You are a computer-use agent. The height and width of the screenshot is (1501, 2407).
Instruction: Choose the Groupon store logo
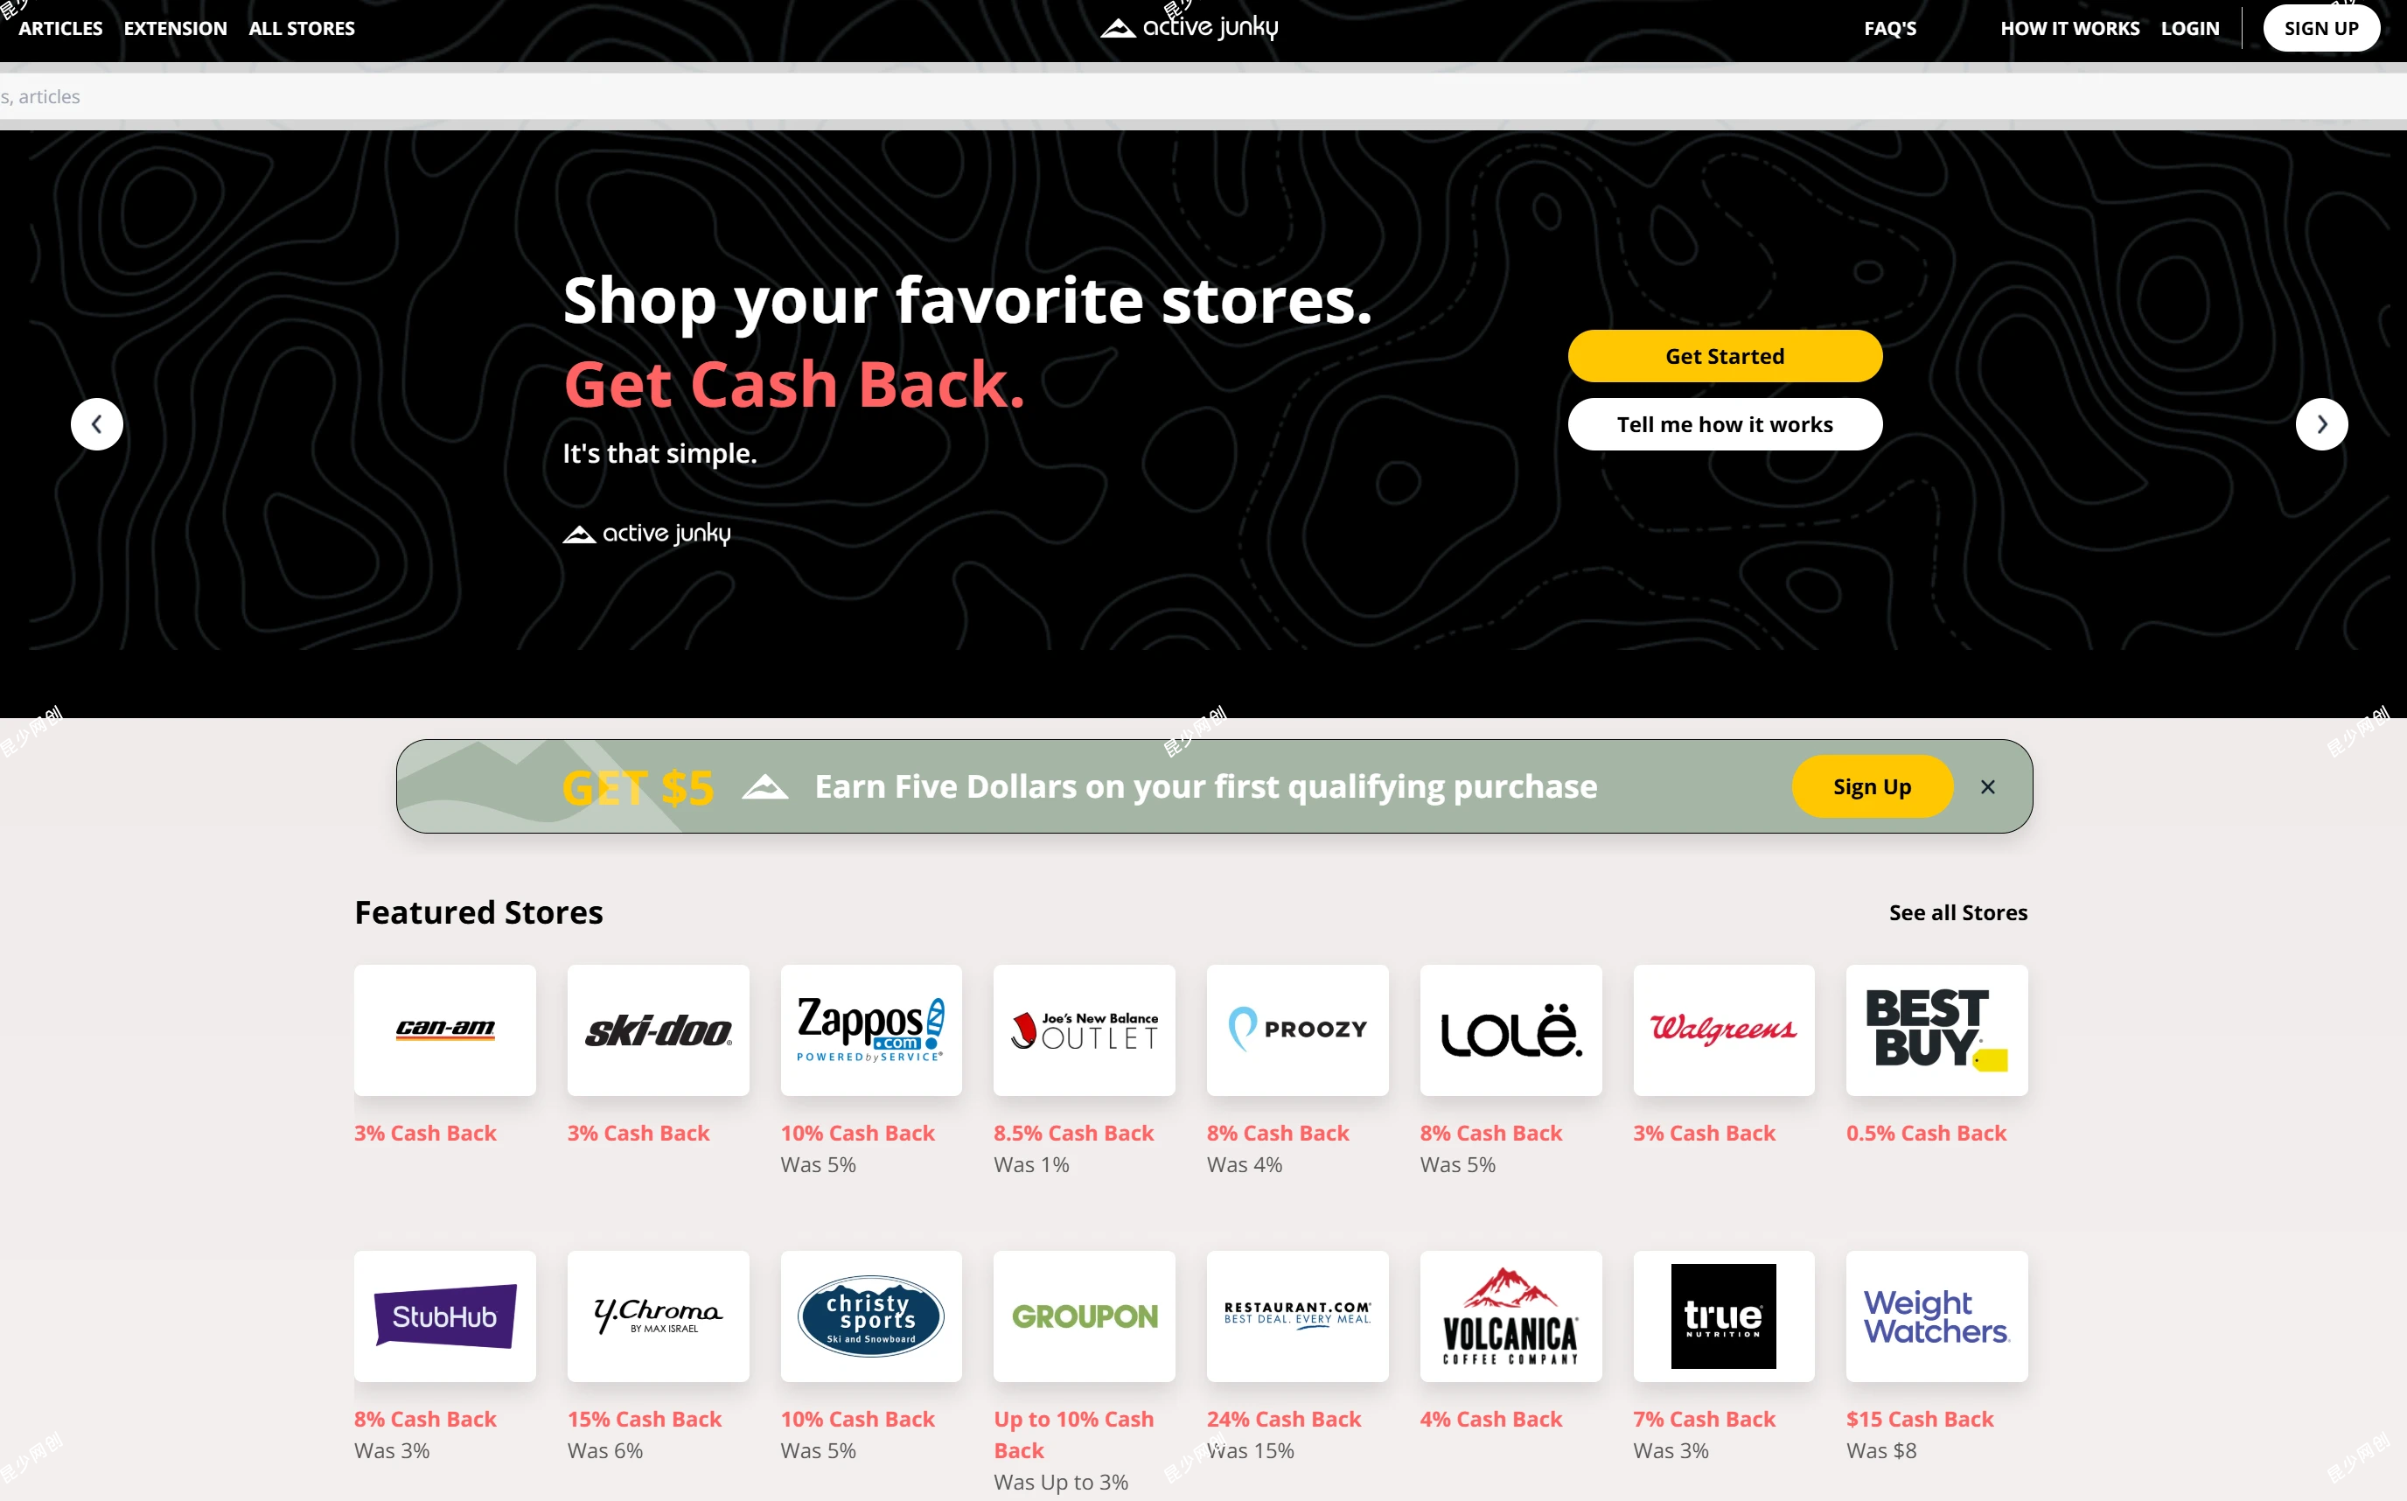1084,1316
